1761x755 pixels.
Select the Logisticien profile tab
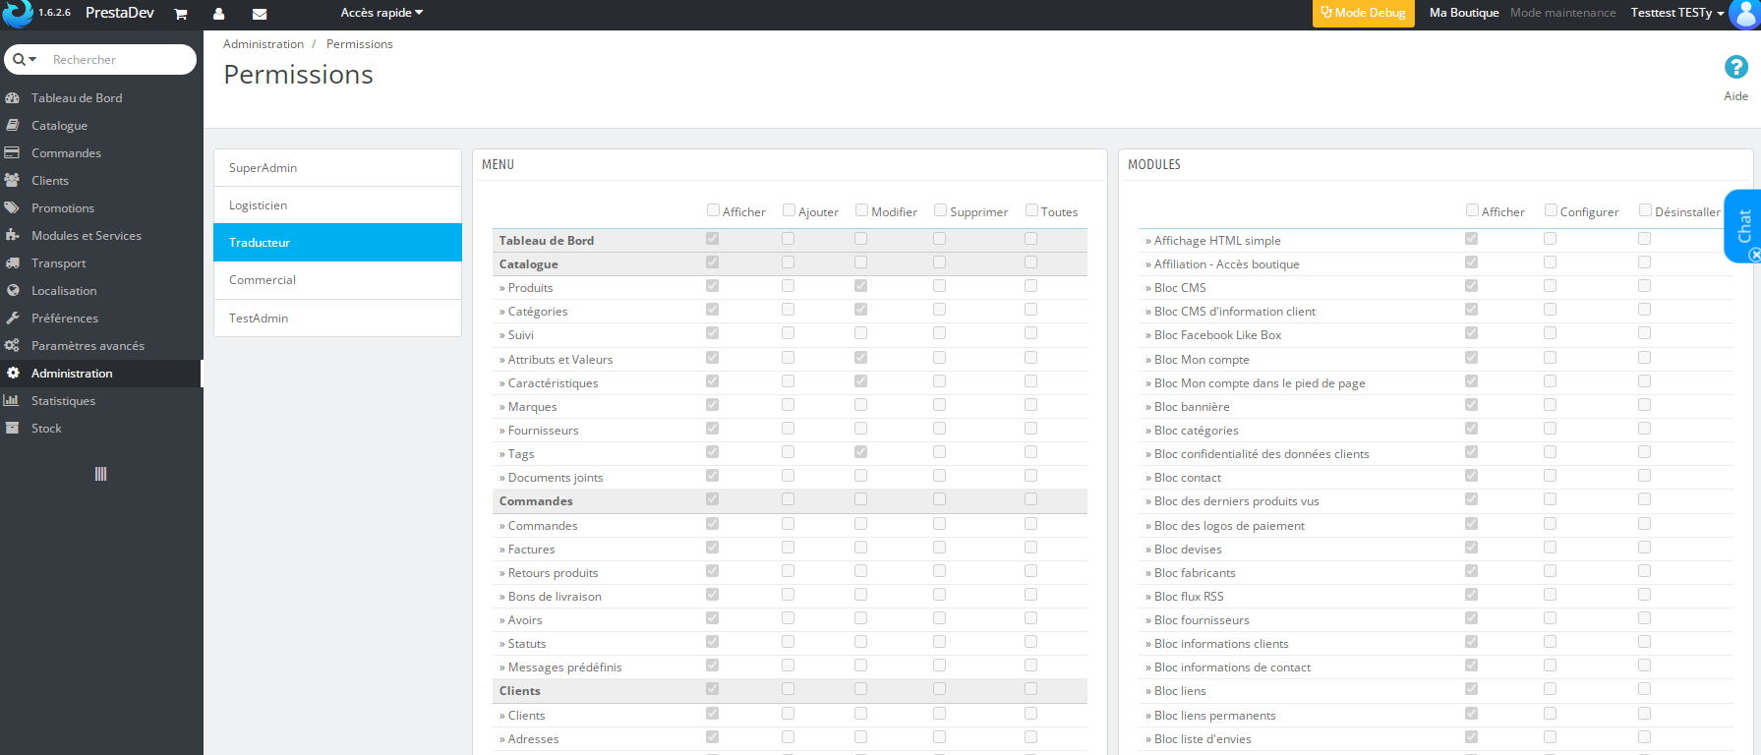pyautogui.click(x=337, y=205)
